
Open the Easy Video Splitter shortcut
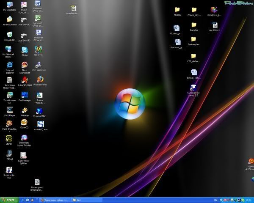pos(23,158)
